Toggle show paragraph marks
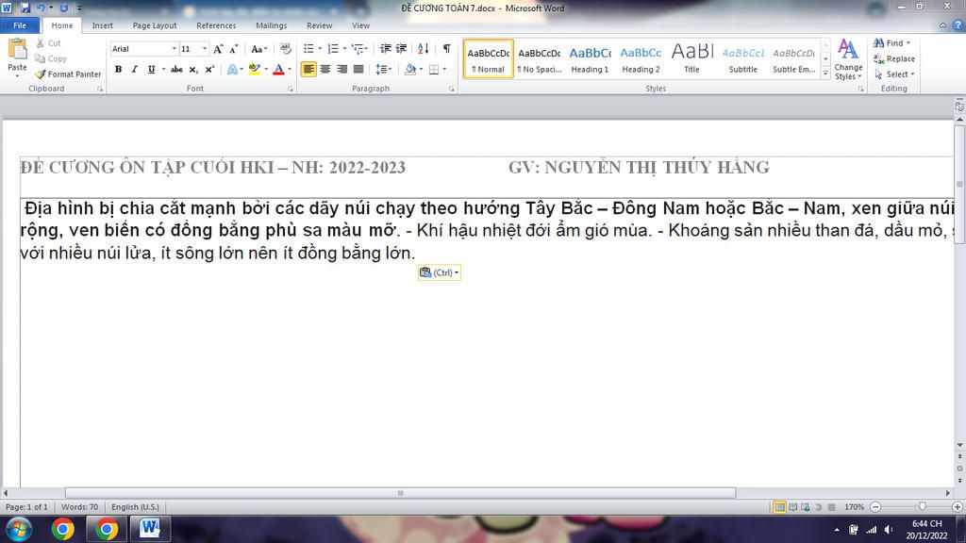Image resolution: width=966 pixels, height=543 pixels. tap(446, 49)
